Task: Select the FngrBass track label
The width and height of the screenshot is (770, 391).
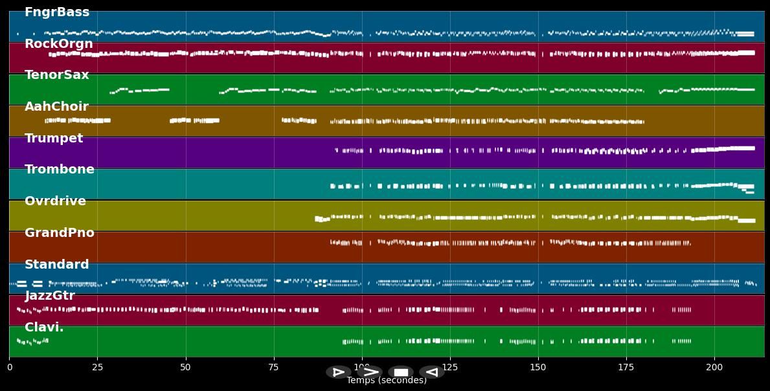Action: coord(57,12)
